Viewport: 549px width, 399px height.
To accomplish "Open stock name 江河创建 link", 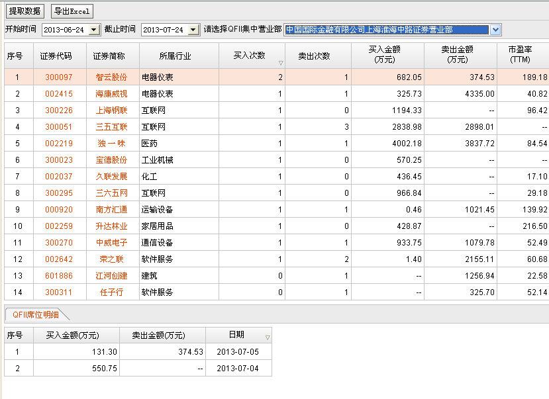I will coord(111,276).
